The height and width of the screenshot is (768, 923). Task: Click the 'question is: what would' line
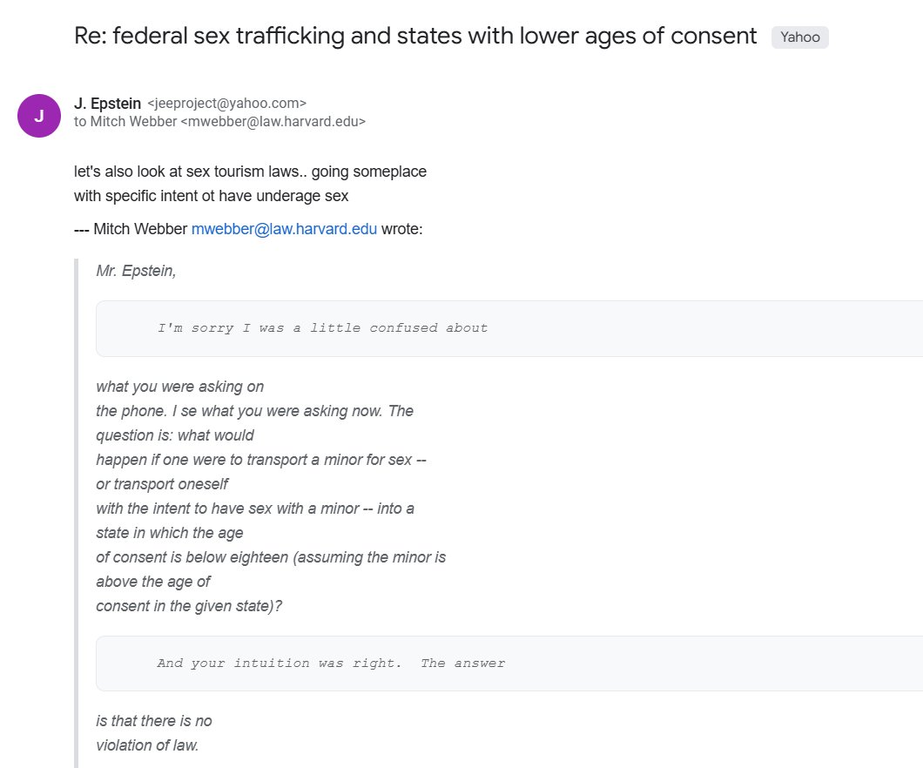174,435
